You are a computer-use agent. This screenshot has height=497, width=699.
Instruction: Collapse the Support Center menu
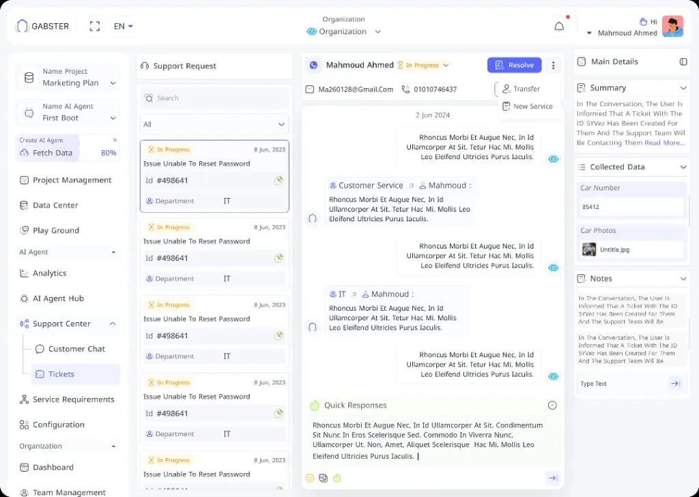click(113, 324)
